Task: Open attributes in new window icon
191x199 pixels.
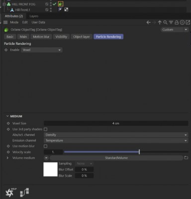Action: tap(188, 22)
